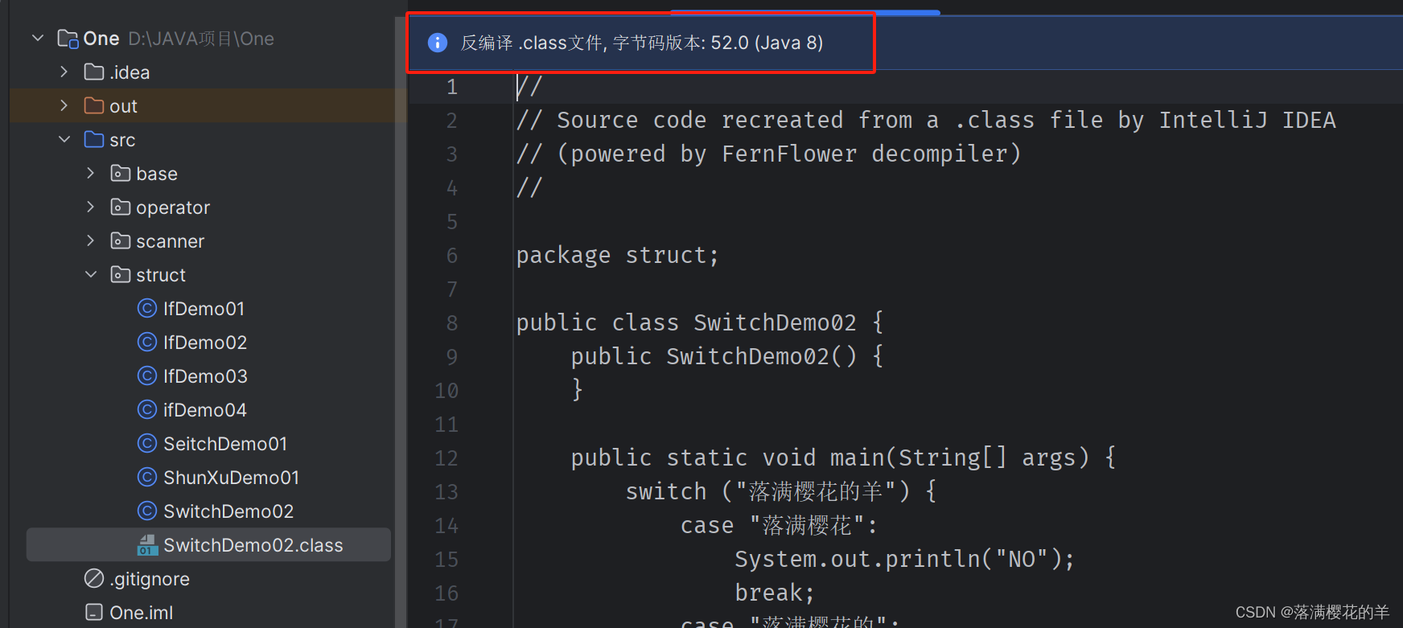
Task: Open SeitchDemo01 class file
Action: tap(225, 443)
